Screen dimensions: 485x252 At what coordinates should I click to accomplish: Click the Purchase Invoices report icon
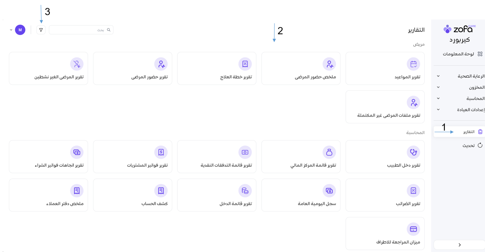(161, 152)
